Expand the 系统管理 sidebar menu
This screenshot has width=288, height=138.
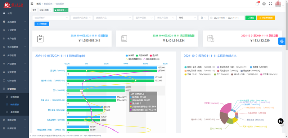point(14,22)
